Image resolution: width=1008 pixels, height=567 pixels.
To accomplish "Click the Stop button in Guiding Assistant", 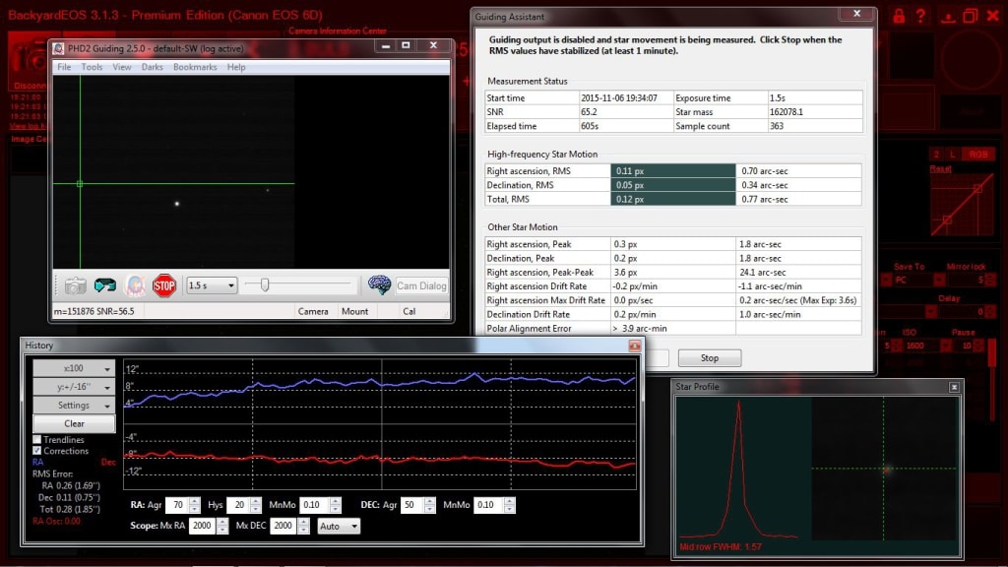I will (710, 358).
